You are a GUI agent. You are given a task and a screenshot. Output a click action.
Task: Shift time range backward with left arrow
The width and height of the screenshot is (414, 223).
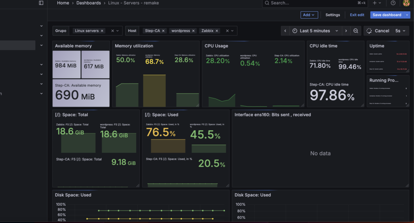[285, 31]
